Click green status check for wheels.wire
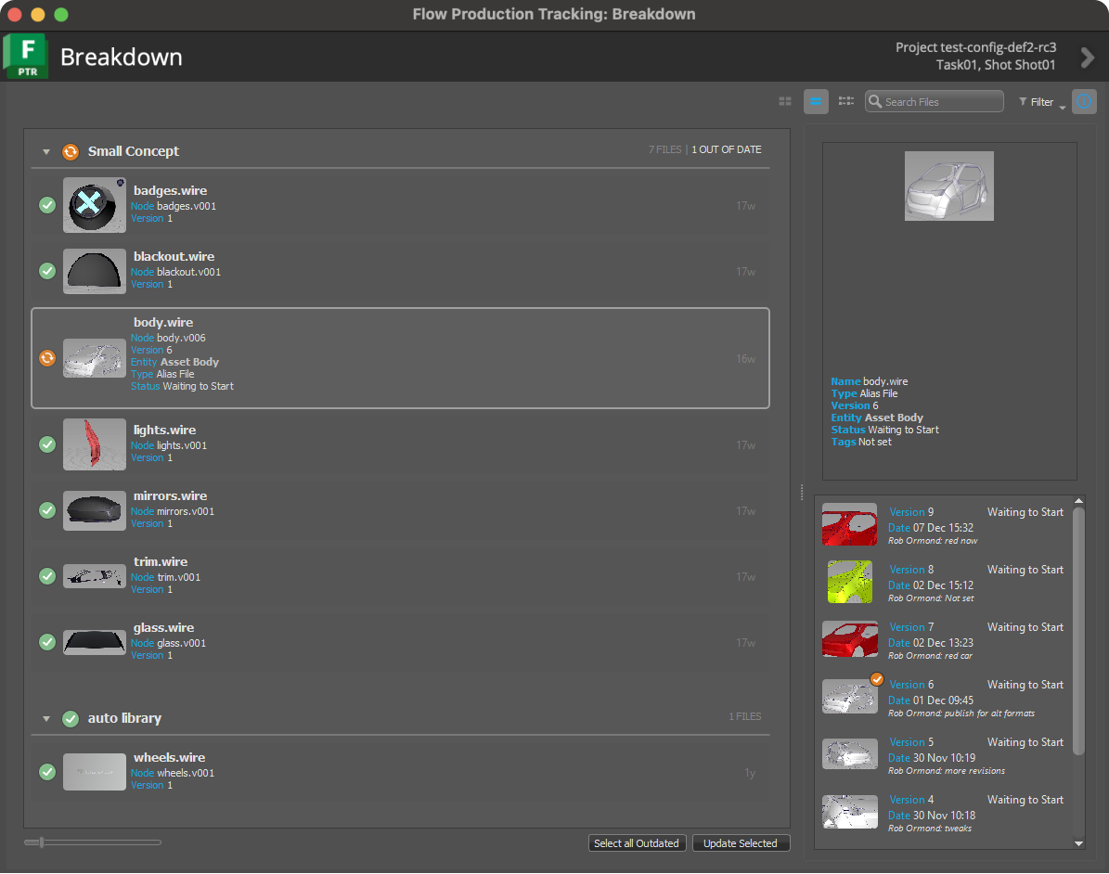Image resolution: width=1109 pixels, height=874 pixels. click(47, 771)
